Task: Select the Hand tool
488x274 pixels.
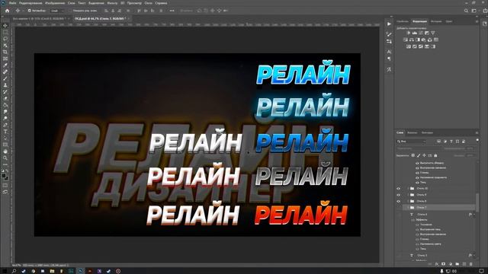Action: coord(5,151)
